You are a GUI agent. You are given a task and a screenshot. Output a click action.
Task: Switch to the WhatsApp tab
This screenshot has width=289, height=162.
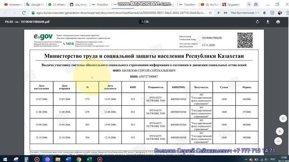tap(57, 4)
